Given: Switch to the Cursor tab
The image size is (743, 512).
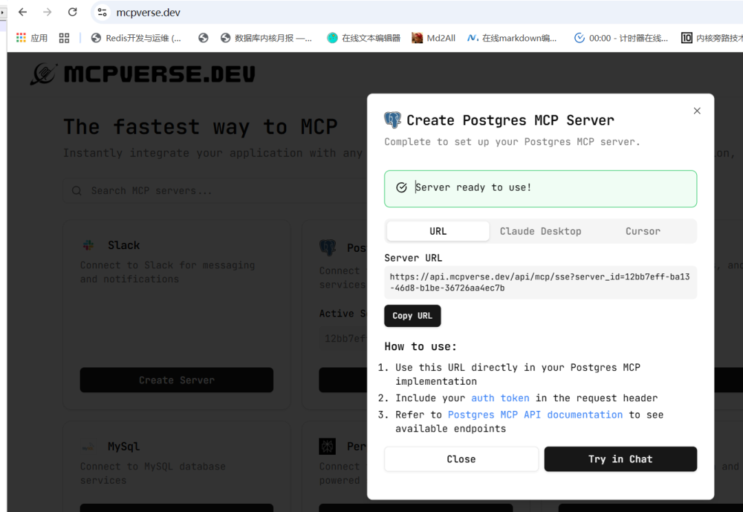Looking at the screenshot, I should [643, 231].
